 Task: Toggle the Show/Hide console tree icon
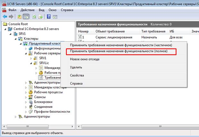point(26,16)
